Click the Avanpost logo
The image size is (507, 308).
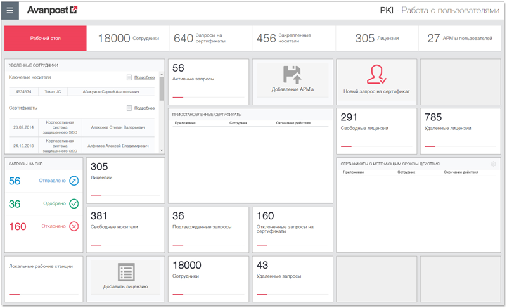52,10
